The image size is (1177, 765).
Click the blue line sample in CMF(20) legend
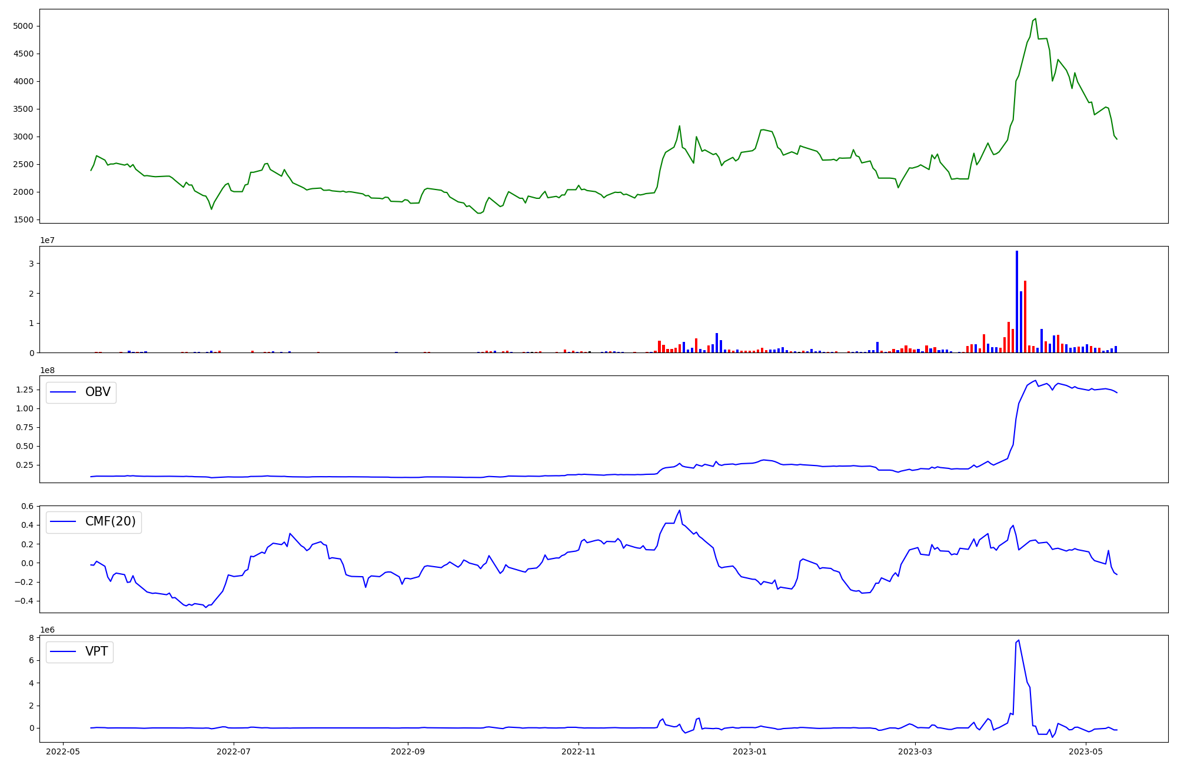pos(64,522)
